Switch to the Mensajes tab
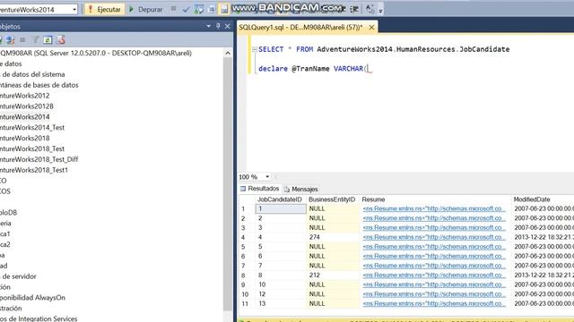The height and width of the screenshot is (322, 574). pyautogui.click(x=301, y=189)
